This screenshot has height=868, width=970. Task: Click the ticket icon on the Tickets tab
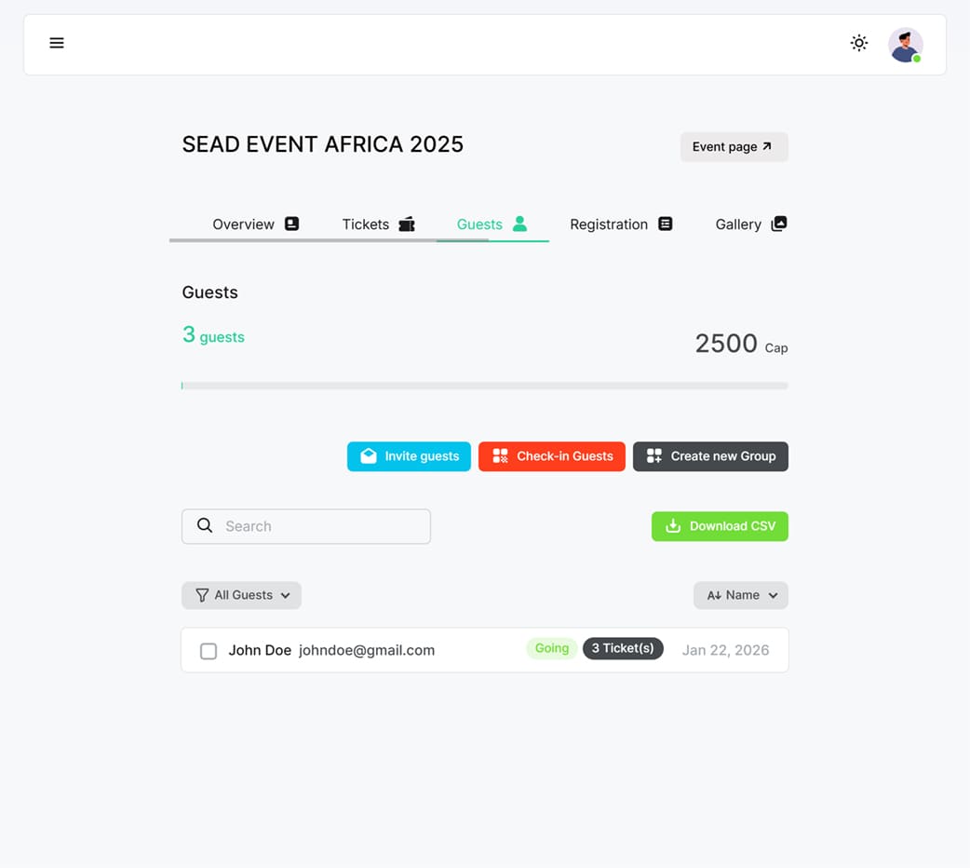click(x=406, y=224)
